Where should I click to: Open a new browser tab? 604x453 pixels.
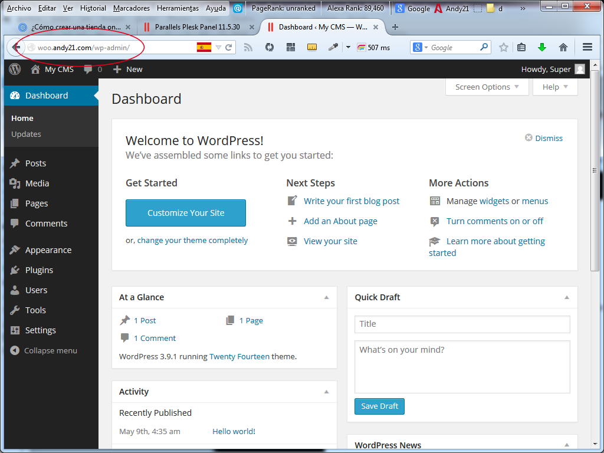[x=395, y=27]
